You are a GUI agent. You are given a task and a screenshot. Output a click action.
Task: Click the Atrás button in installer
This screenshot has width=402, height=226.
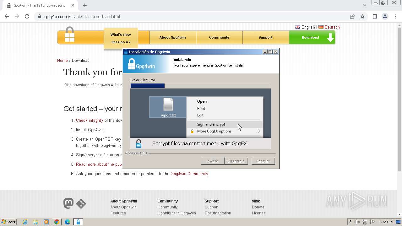tap(213, 161)
